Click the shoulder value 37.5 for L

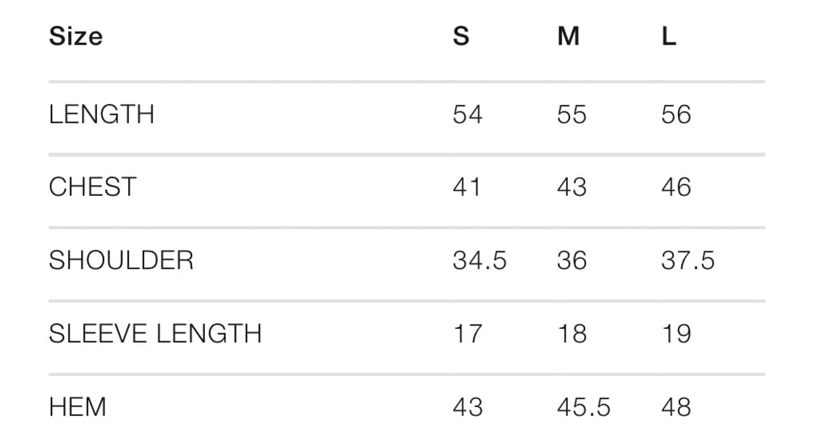(687, 260)
